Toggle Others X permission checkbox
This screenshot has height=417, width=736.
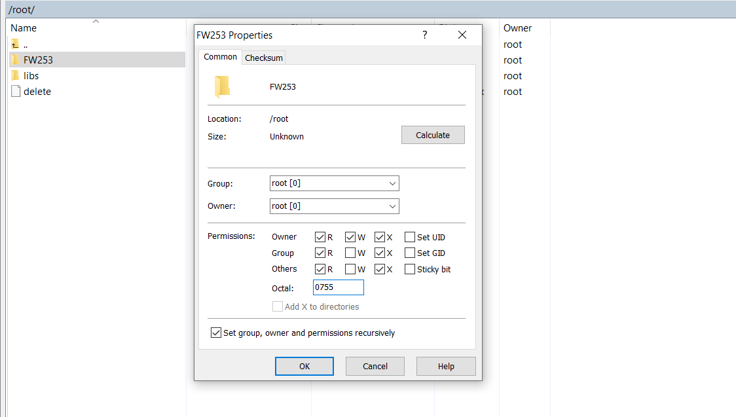point(380,269)
